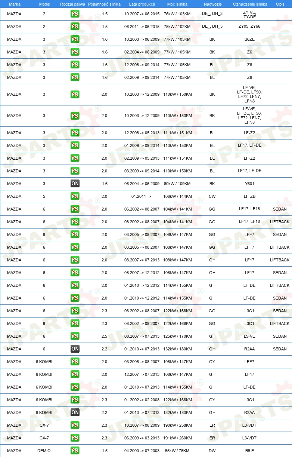Click the Model column header
The image size is (292, 457).
[44, 4]
